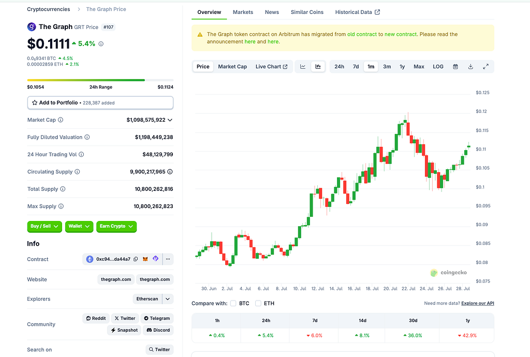
Task: Expand the Etherscan explorers dropdown arrow
Action: pos(168,299)
